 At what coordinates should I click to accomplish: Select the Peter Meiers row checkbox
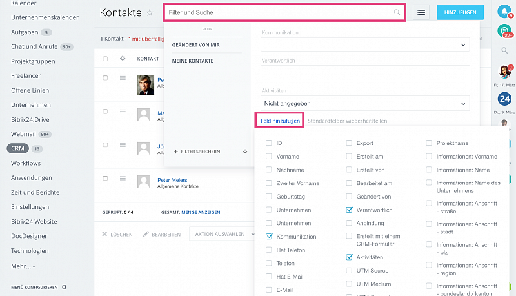(105, 178)
